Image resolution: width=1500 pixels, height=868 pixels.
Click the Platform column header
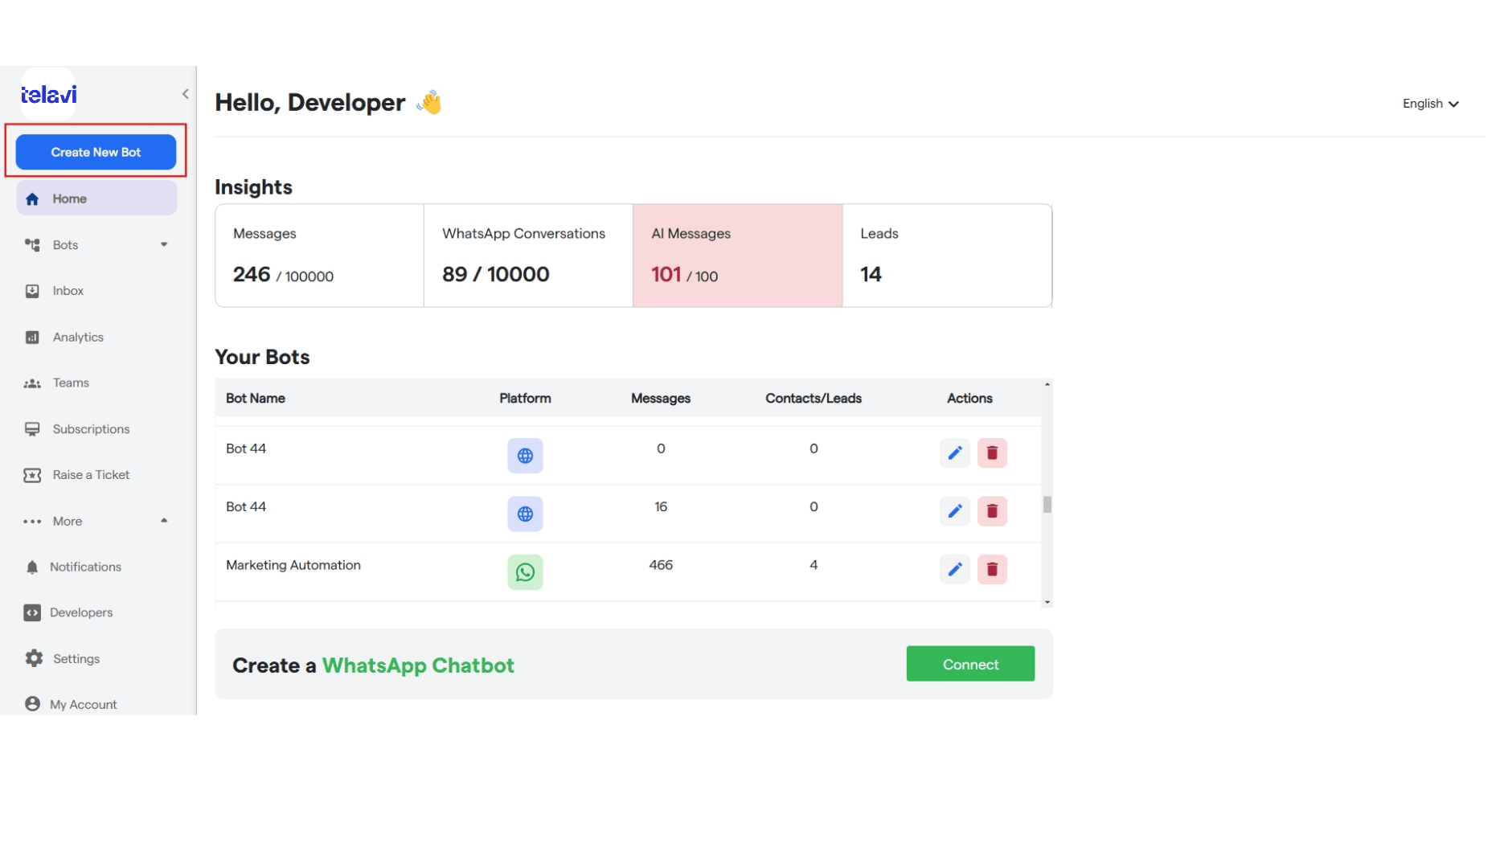525,399
